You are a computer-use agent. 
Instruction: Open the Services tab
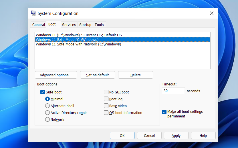coord(69,25)
